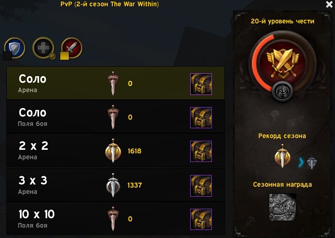Open reward chest for 10 x 10 row
335x238 pixels.
point(201,219)
